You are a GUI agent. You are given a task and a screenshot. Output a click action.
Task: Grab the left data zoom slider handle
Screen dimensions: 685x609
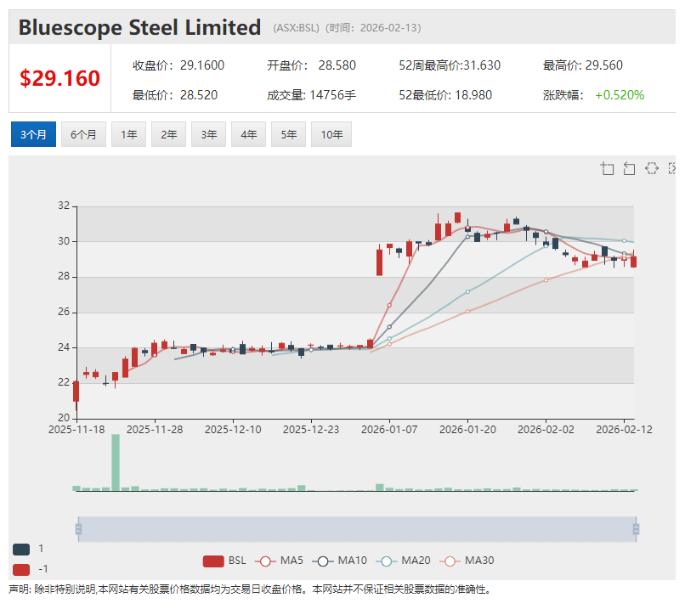pyautogui.click(x=79, y=529)
